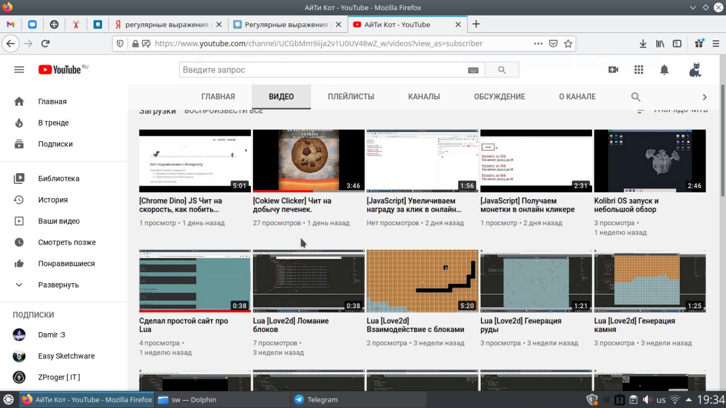Open the KDE application launcher
726x408 pixels.
pos(9,399)
